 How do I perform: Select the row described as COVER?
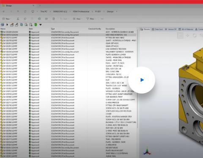(69, 114)
